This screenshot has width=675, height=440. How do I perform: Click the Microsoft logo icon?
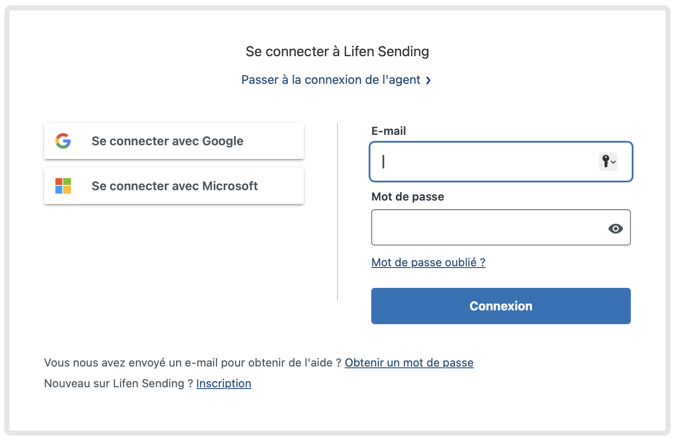(x=63, y=186)
